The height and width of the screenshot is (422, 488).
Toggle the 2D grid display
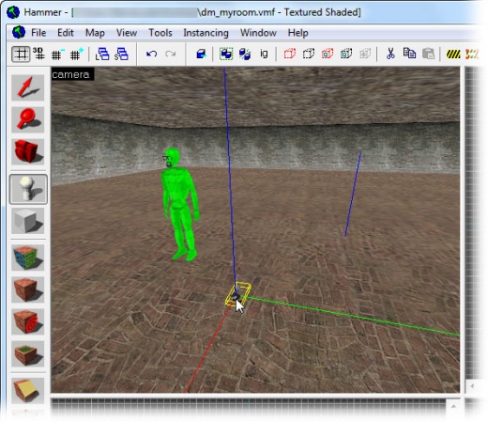pyautogui.click(x=21, y=54)
